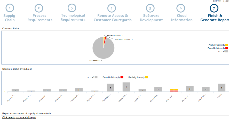Image resolution: width=229 pixels, height=119 pixels.
Task: Click 'Export status report of supply chain controls' text
Action: pos(27,114)
